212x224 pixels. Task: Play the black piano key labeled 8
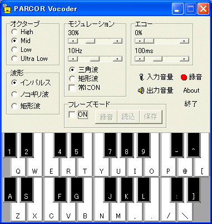(x=126, y=145)
